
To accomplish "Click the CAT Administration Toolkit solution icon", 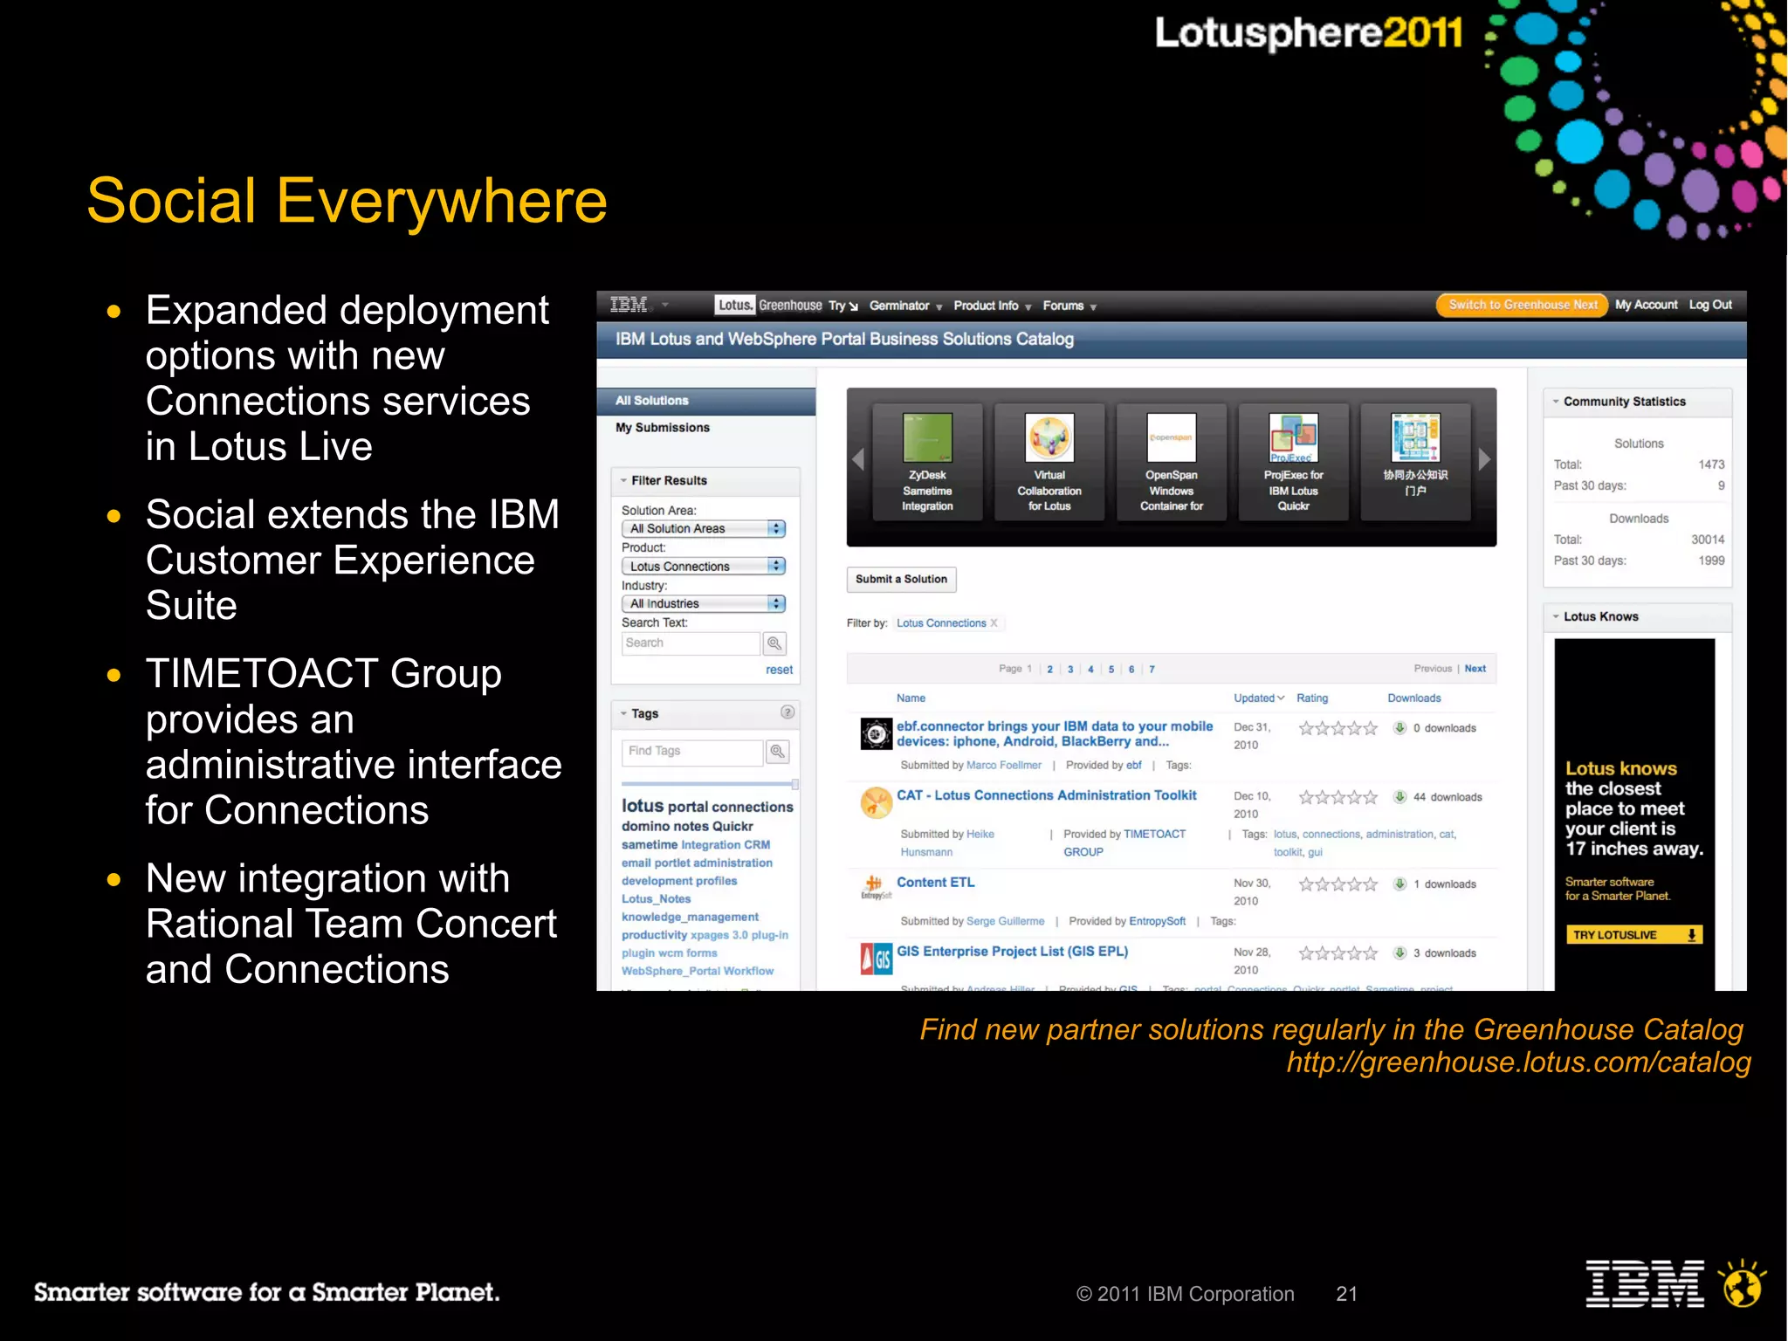I will tap(876, 802).
